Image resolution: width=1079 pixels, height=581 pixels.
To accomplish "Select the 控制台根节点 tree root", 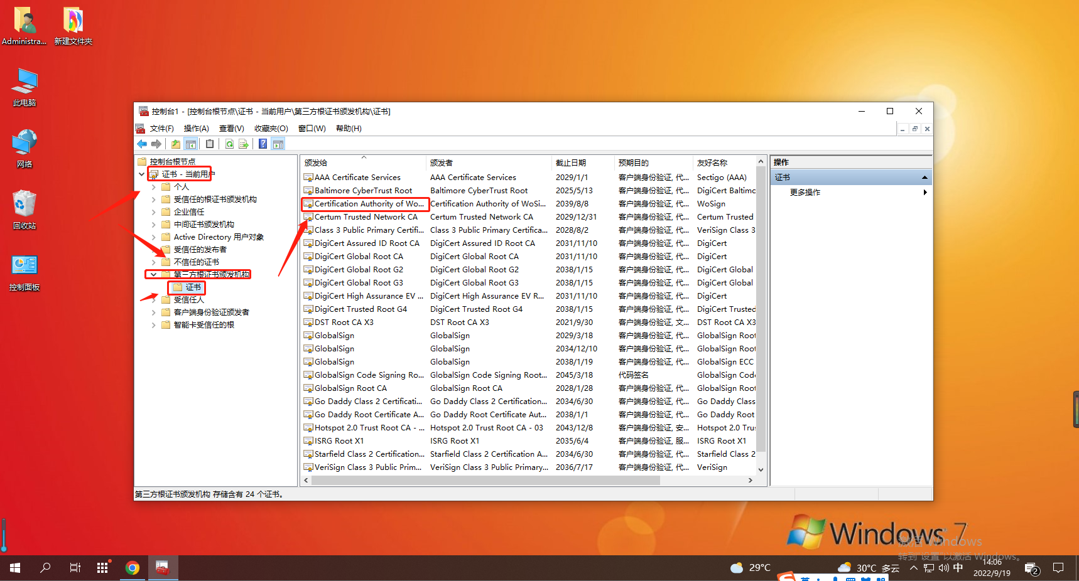I will (166, 162).
